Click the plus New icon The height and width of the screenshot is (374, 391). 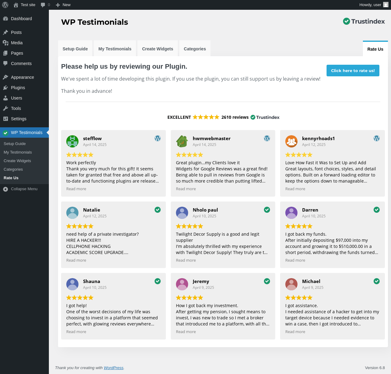click(58, 5)
